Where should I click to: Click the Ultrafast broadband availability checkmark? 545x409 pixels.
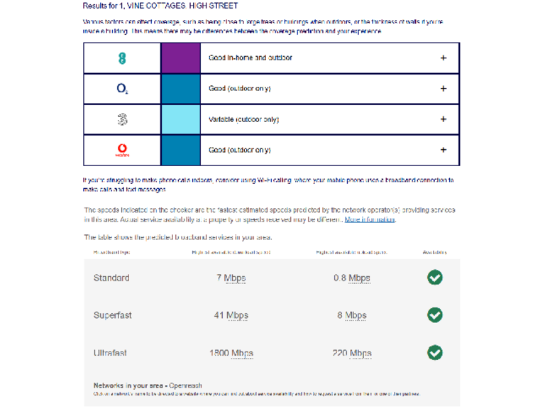[x=435, y=352]
